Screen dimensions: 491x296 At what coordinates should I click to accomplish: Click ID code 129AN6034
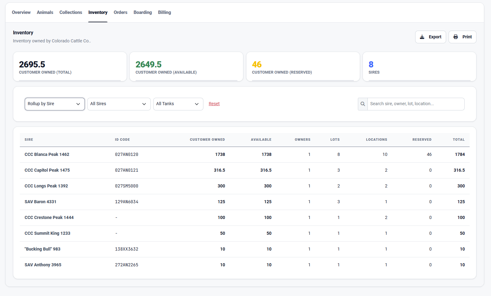point(127,202)
